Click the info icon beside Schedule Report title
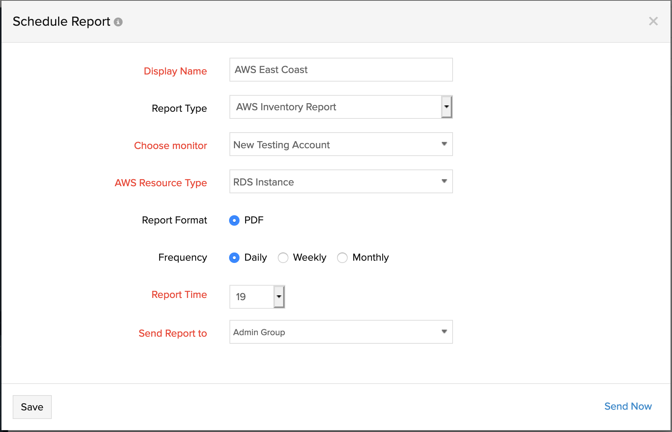The height and width of the screenshot is (432, 672). [118, 22]
